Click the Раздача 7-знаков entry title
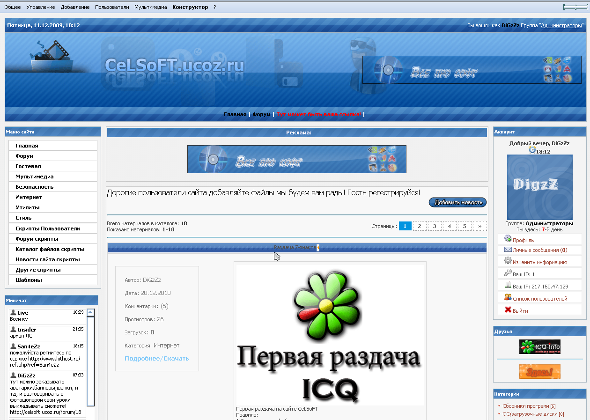This screenshot has height=420, width=590. point(295,248)
